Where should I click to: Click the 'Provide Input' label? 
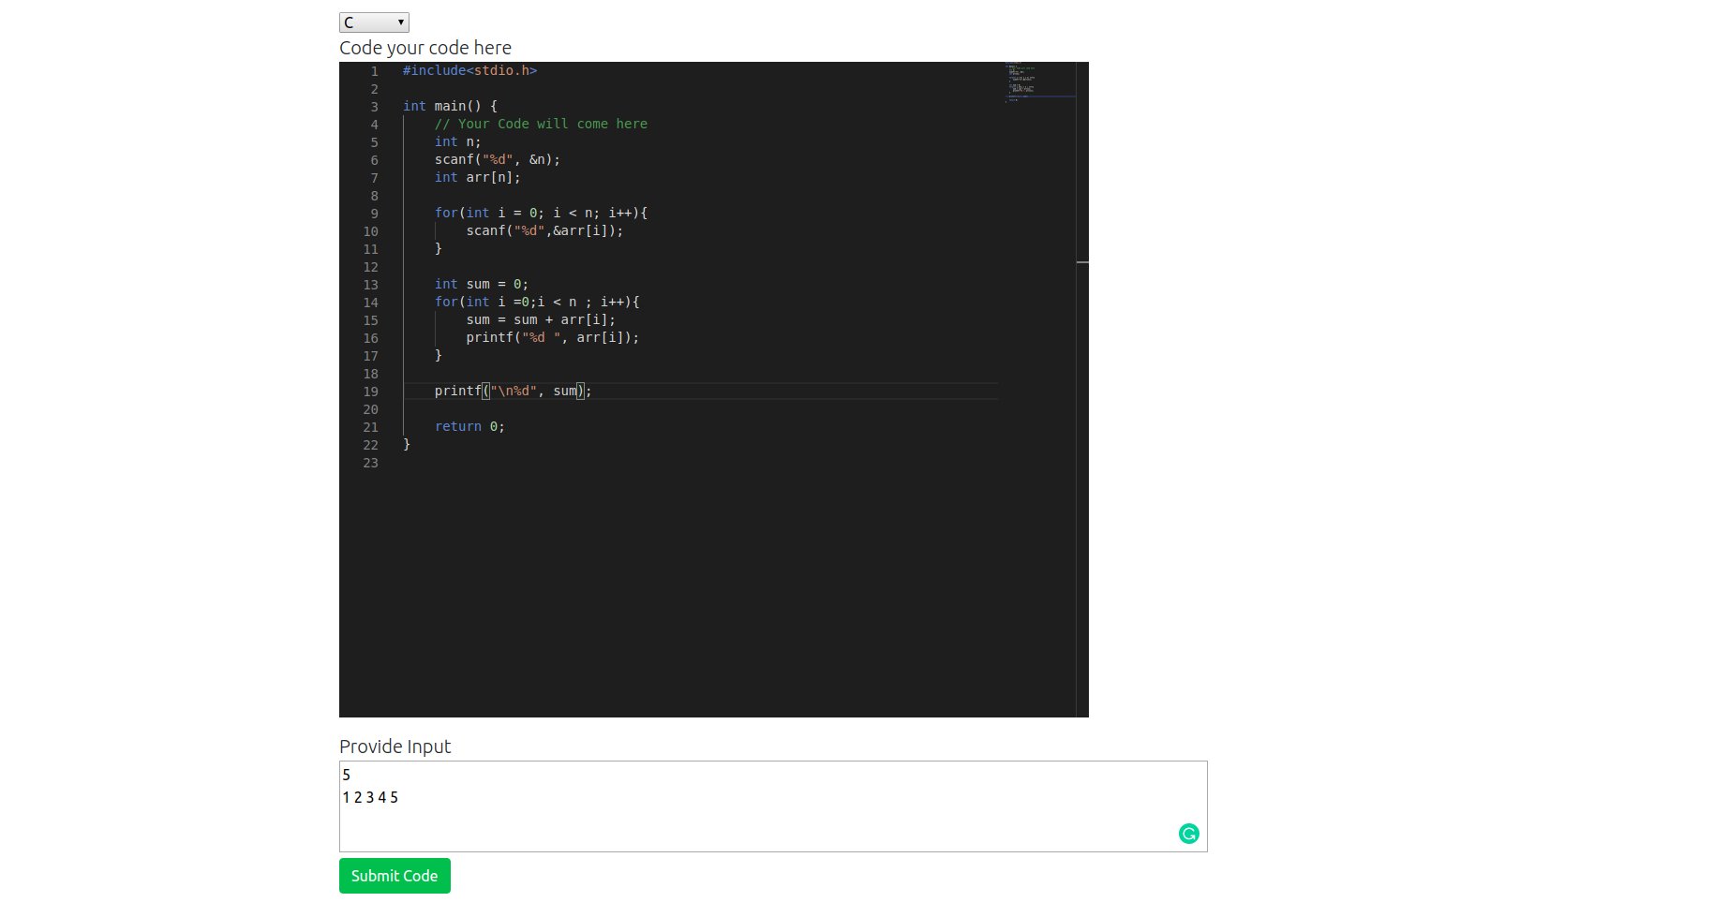point(395,747)
